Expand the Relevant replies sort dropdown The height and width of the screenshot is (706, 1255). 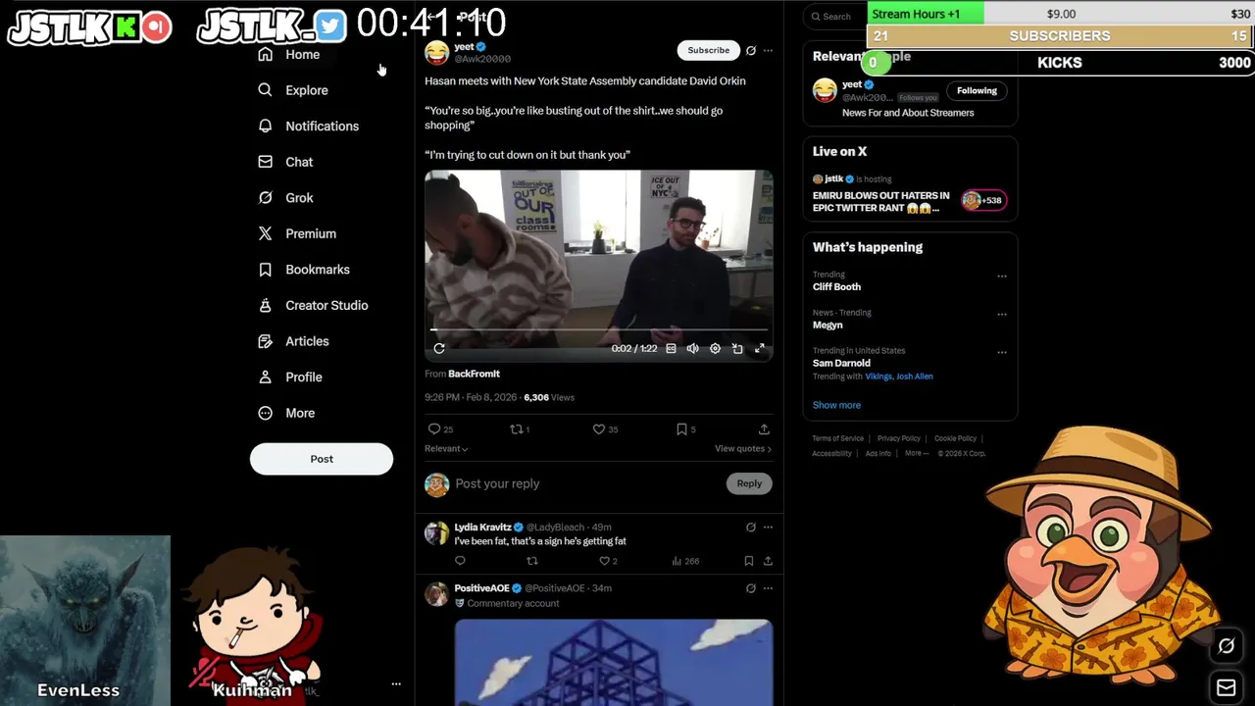(x=446, y=448)
